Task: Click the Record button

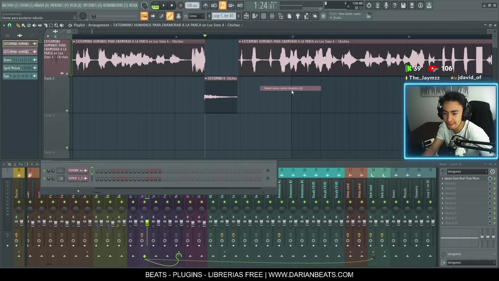Action: tap(180, 5)
